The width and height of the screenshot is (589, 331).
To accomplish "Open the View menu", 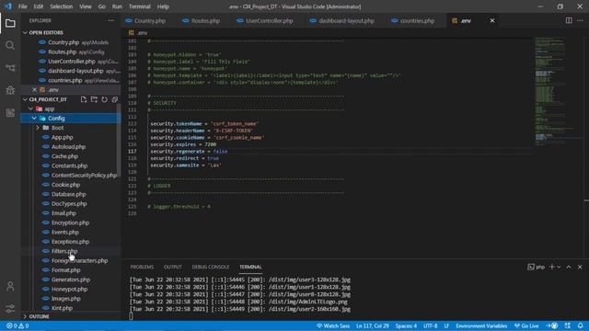I will coord(86,6).
